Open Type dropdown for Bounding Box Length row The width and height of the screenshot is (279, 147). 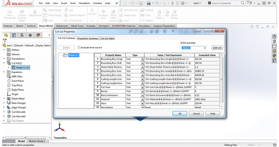pyautogui.click(x=142, y=59)
